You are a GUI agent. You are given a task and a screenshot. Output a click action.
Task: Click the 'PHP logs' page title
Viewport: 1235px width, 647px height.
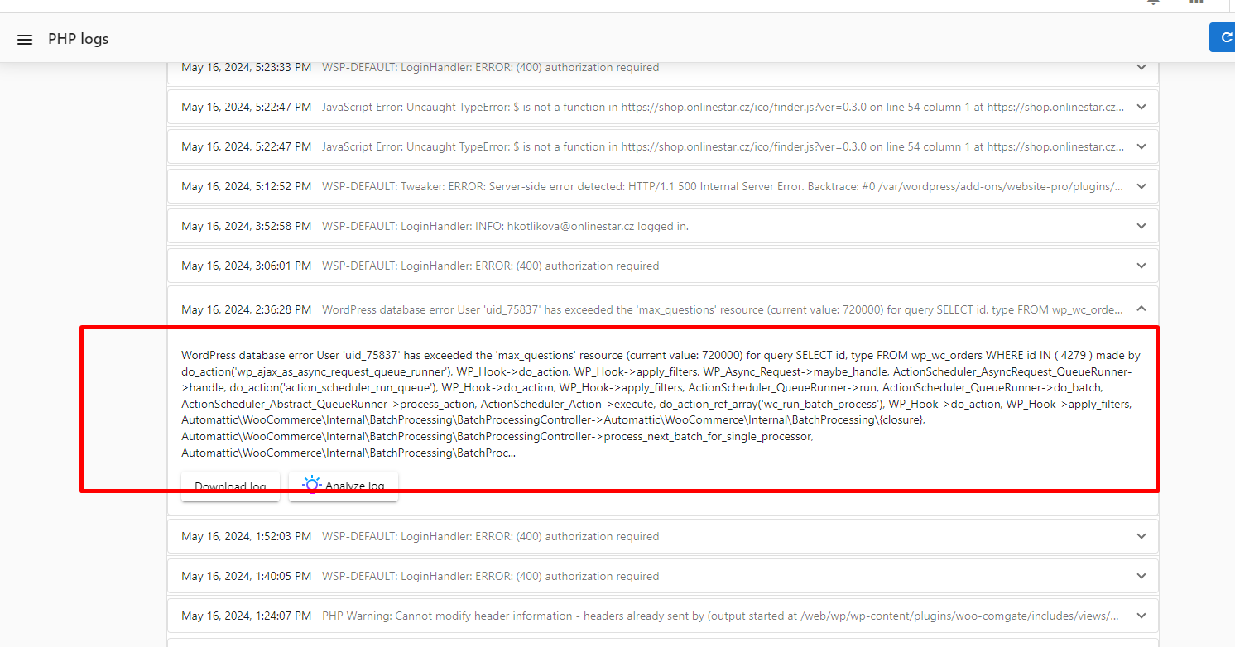click(78, 39)
